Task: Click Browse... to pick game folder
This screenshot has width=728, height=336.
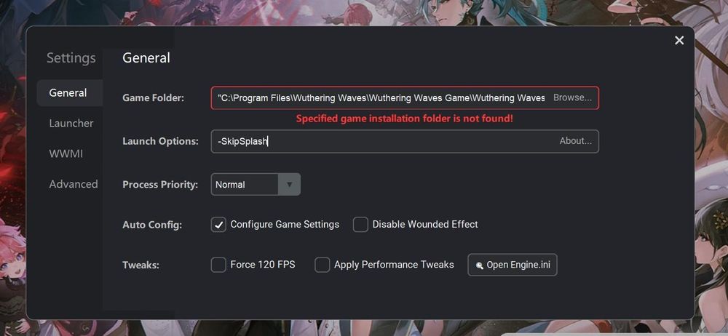Action: click(x=572, y=98)
